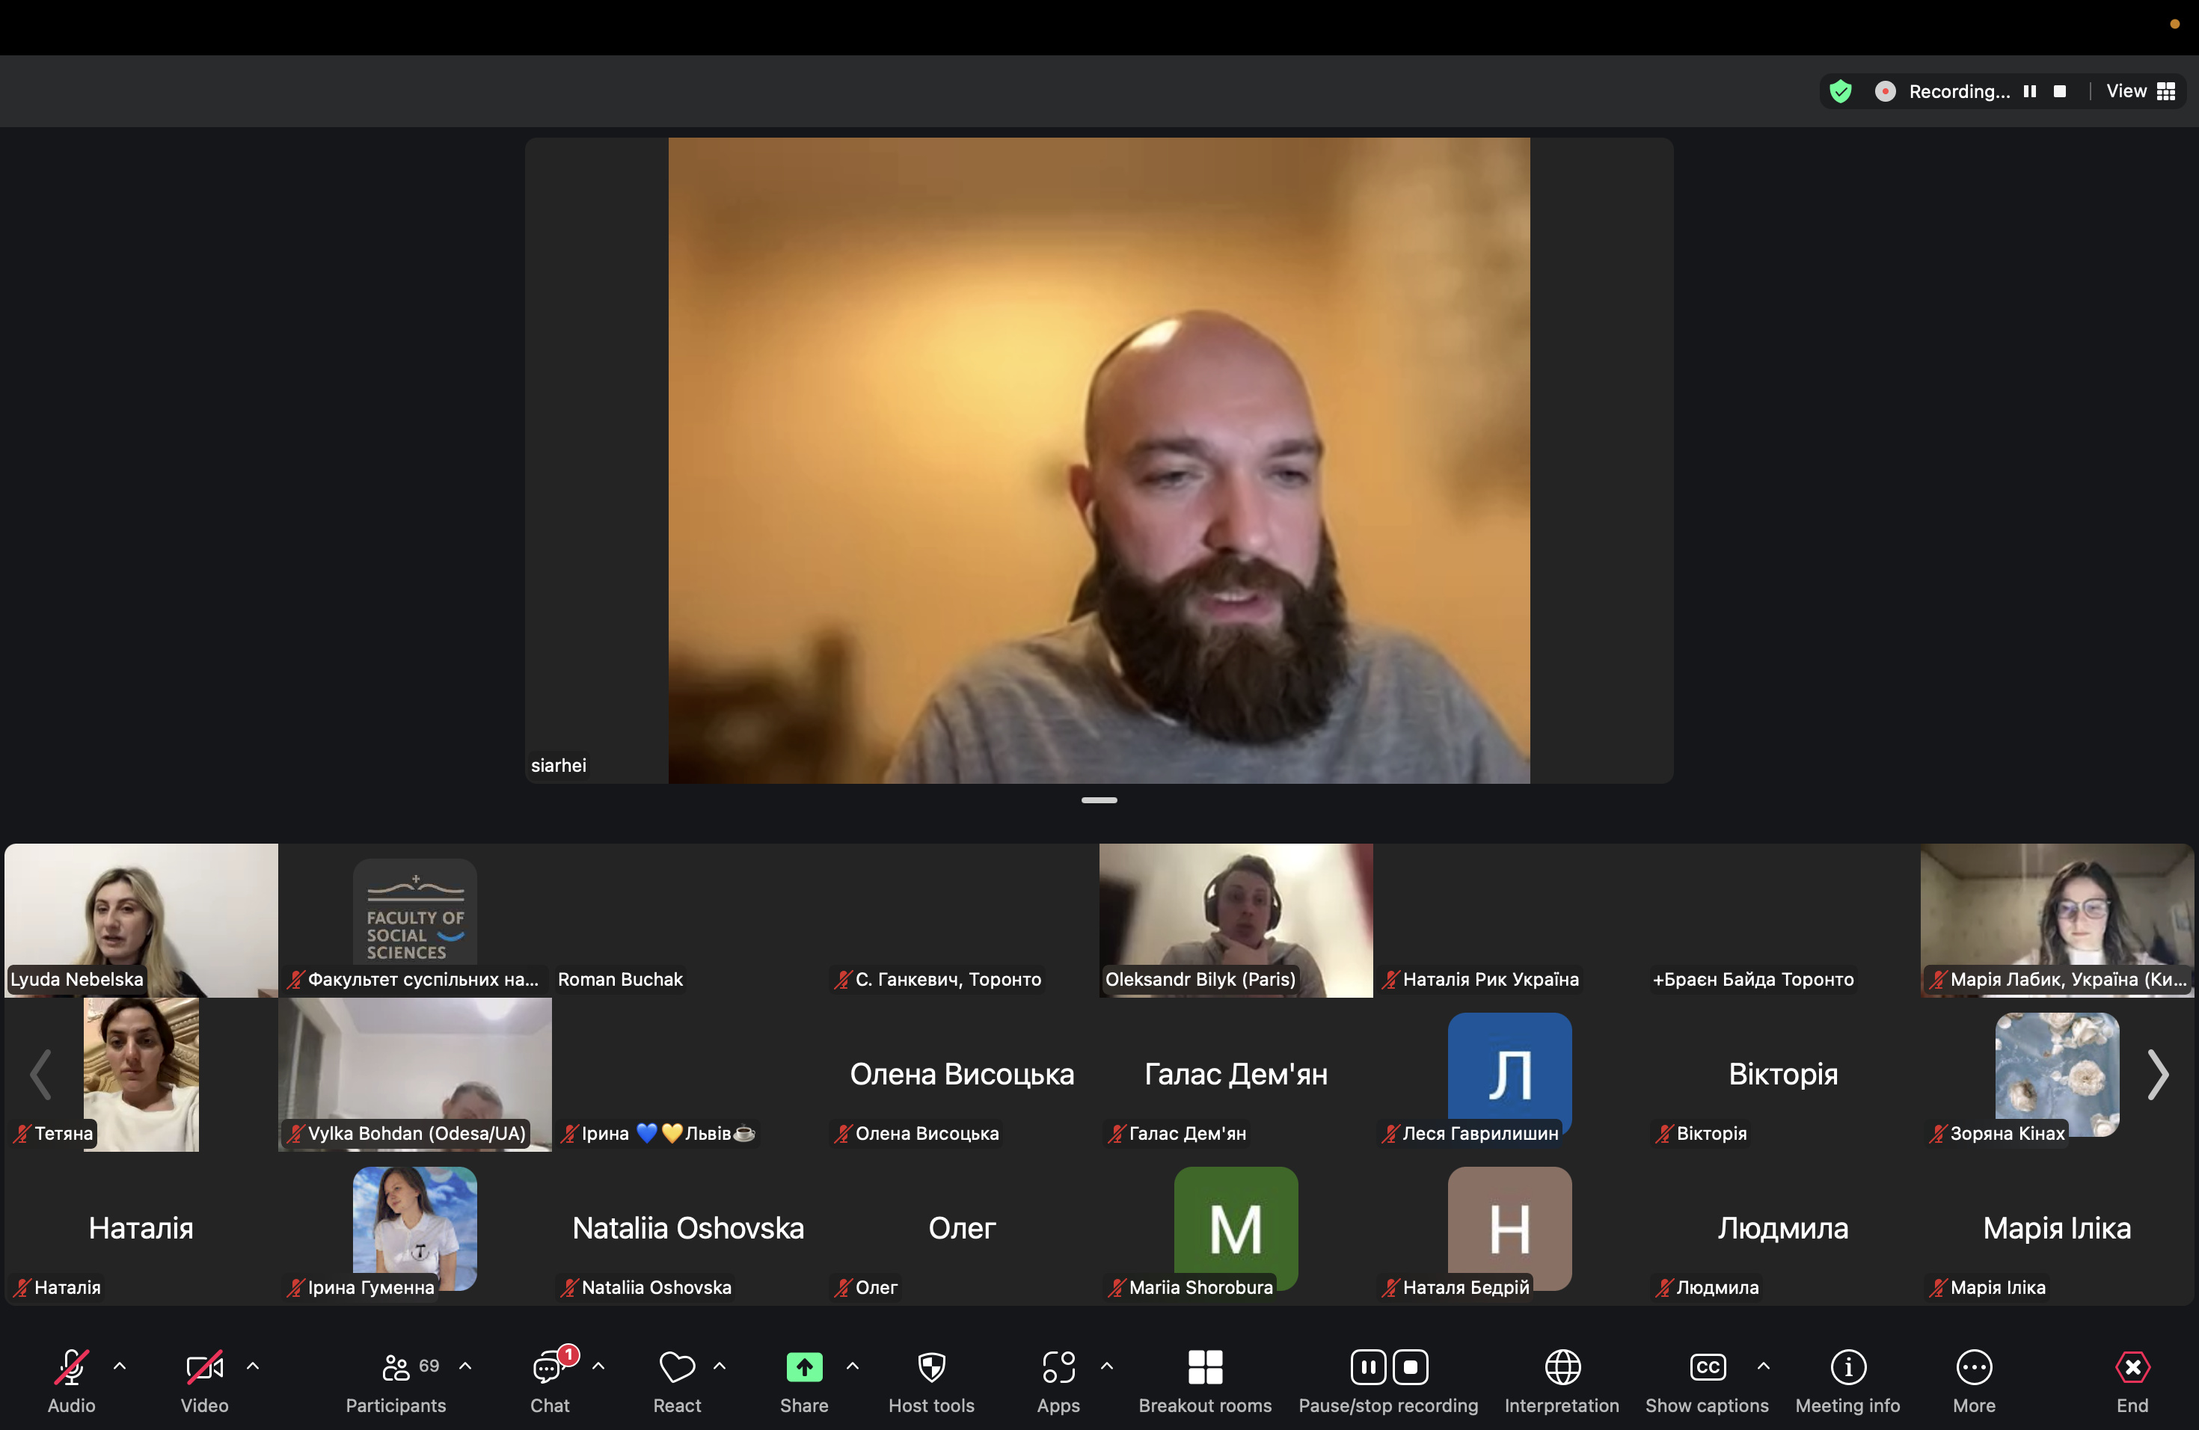The width and height of the screenshot is (2199, 1430).
Task: Expand audio options arrow next to Audio
Action: click(119, 1366)
